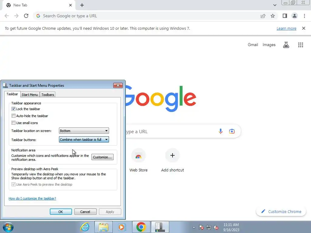This screenshot has height=233, width=311.
Task: Click Customize... notification area button
Action: pyautogui.click(x=102, y=157)
